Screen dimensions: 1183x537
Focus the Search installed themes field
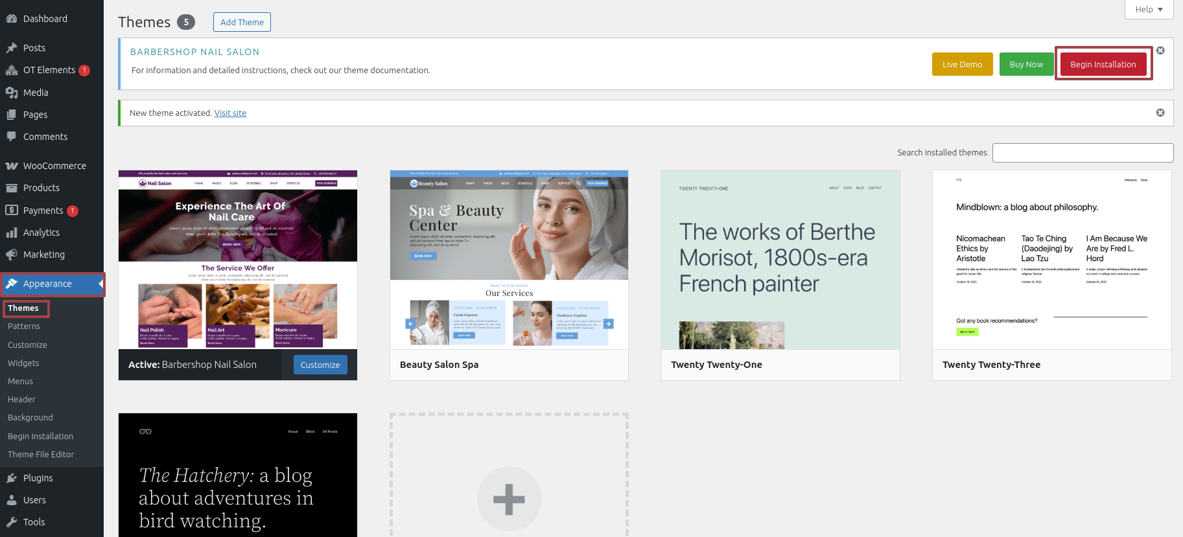[1083, 153]
